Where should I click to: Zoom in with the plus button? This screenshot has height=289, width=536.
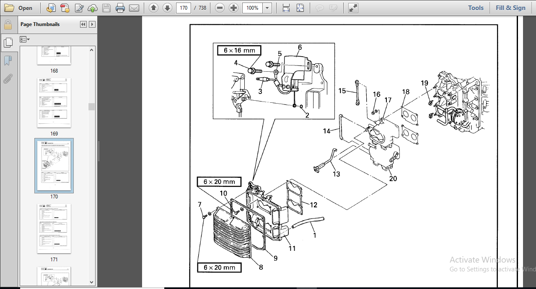[234, 8]
